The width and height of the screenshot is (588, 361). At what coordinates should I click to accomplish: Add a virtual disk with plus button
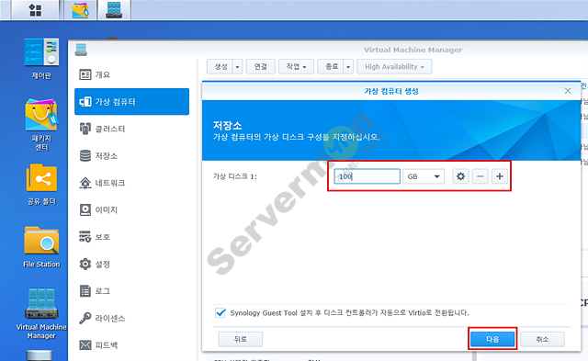point(500,176)
